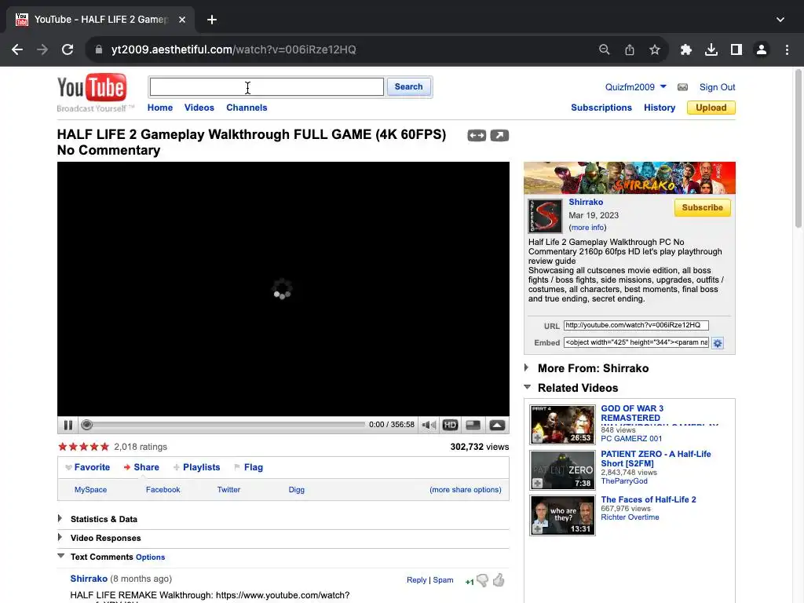This screenshot has width=804, height=603.
Task: Expand Video Responses section
Action: pyautogui.click(x=60, y=537)
